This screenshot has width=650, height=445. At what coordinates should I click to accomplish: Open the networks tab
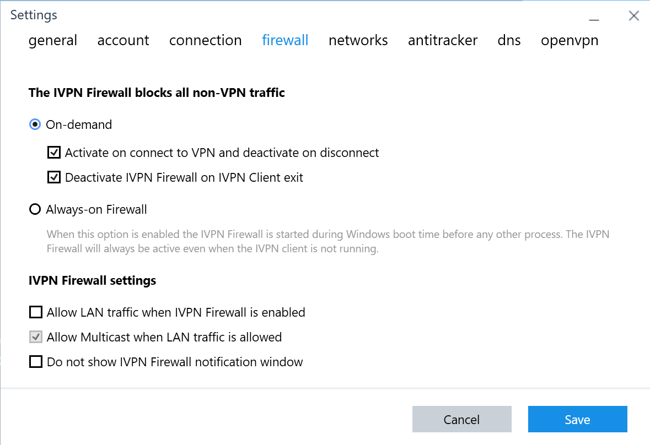click(x=358, y=40)
